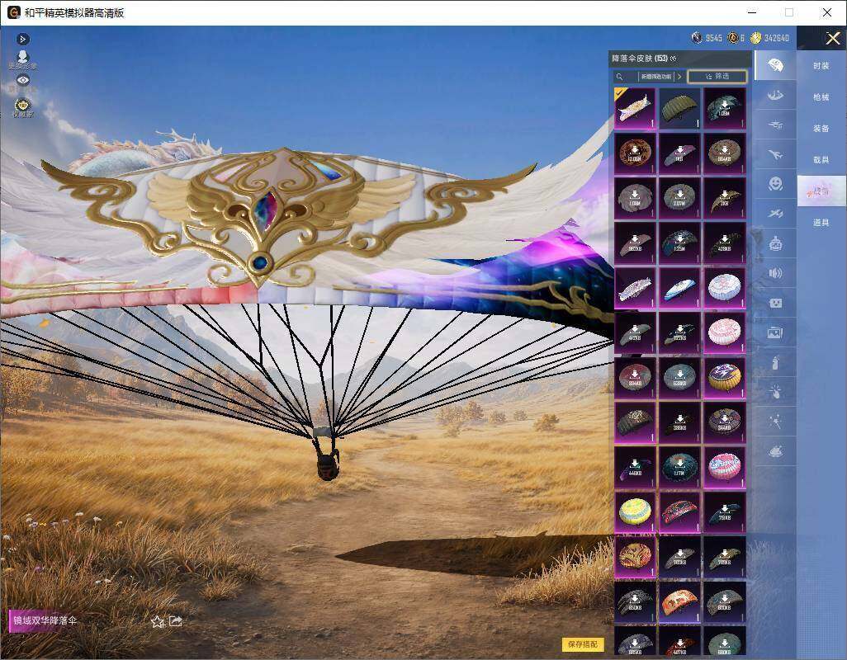
Task: Switch to the 枪械 tab
Action: click(x=821, y=97)
